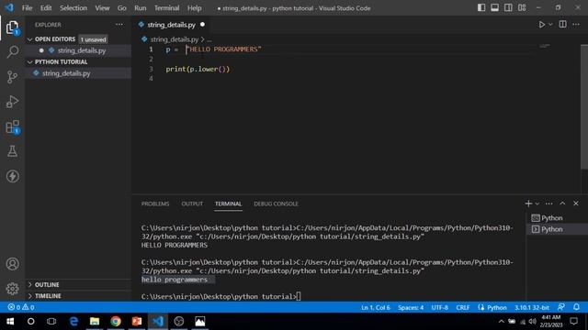Change indentation via Spaces: 4

[x=411, y=308]
